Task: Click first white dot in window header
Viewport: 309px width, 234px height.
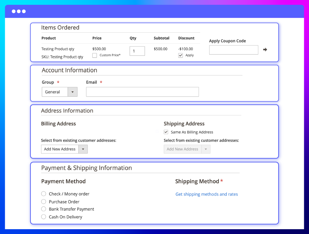Action: [x=14, y=12]
